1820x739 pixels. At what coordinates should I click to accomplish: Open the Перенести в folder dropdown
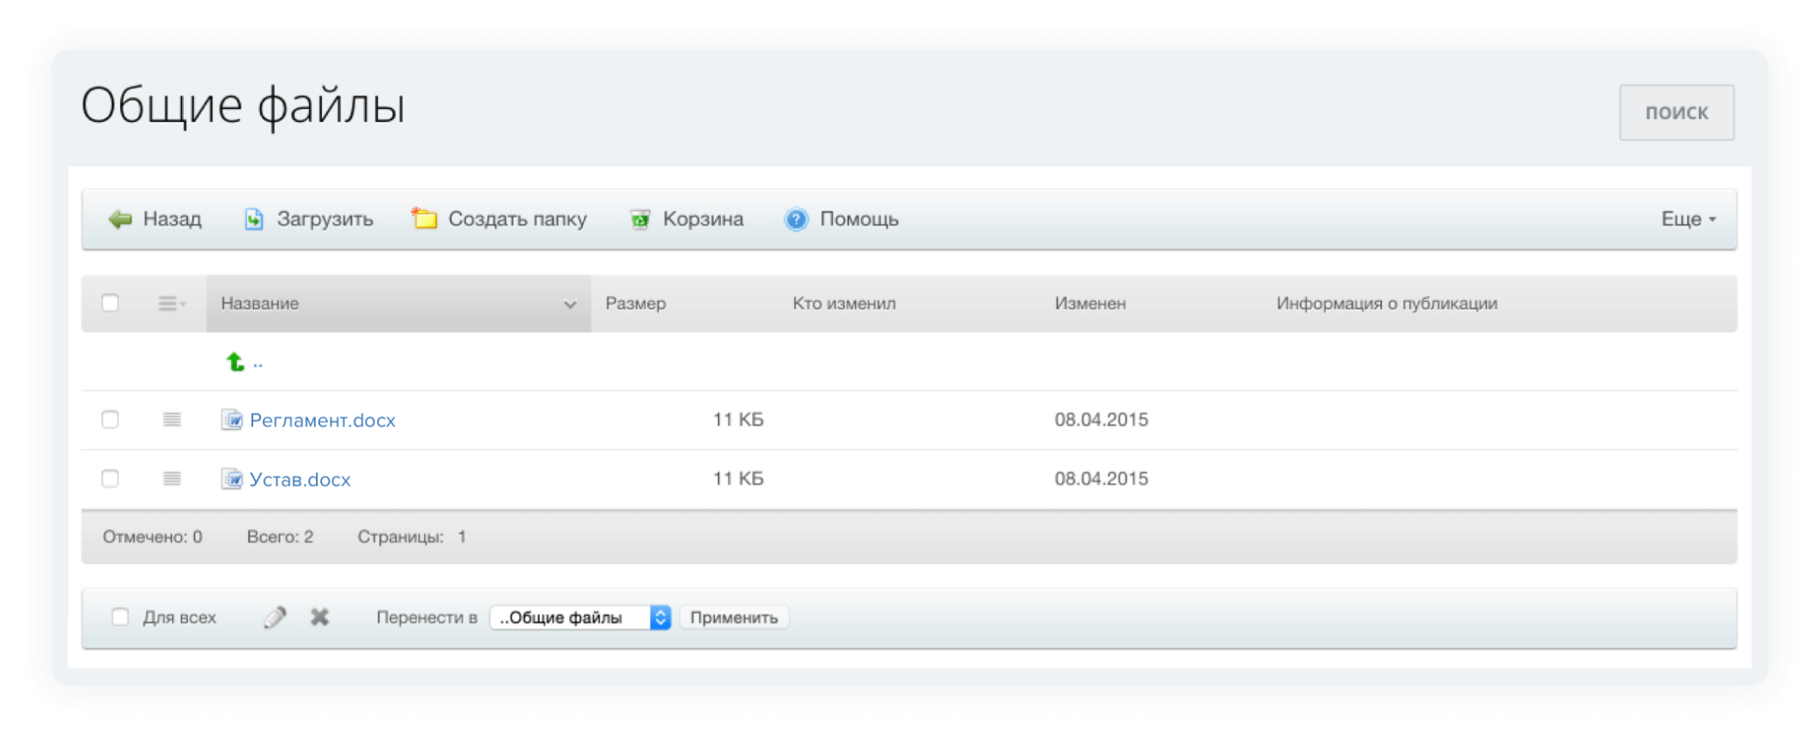pos(579,617)
